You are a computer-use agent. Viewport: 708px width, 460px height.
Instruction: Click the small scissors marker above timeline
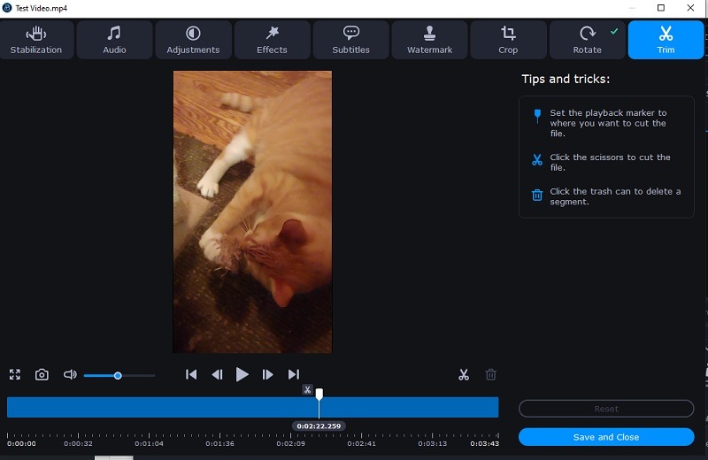pyautogui.click(x=307, y=389)
